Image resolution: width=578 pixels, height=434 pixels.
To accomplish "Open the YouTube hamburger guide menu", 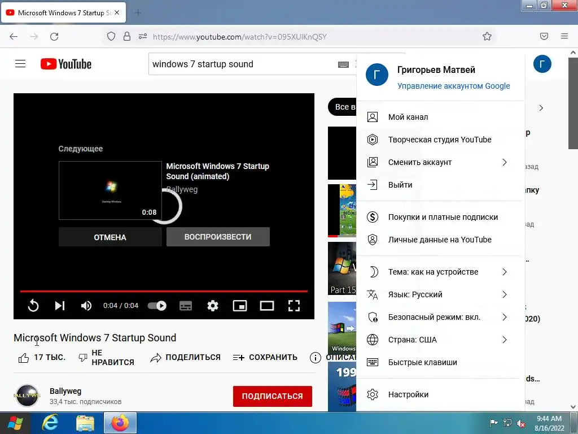I will 20,64.
